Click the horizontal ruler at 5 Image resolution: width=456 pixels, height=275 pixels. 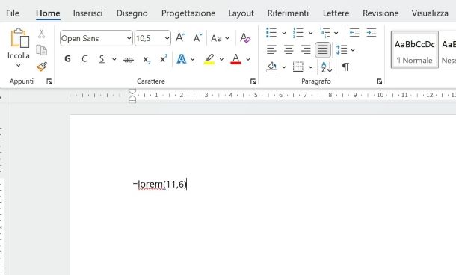256,95
